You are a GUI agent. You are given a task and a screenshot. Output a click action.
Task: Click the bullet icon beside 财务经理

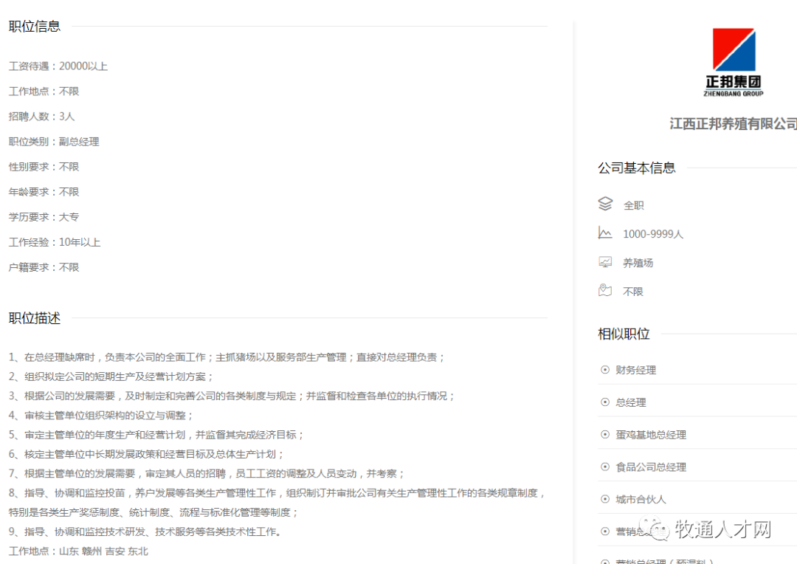604,370
